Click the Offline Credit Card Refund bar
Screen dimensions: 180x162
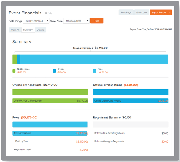[x=131, y=101]
